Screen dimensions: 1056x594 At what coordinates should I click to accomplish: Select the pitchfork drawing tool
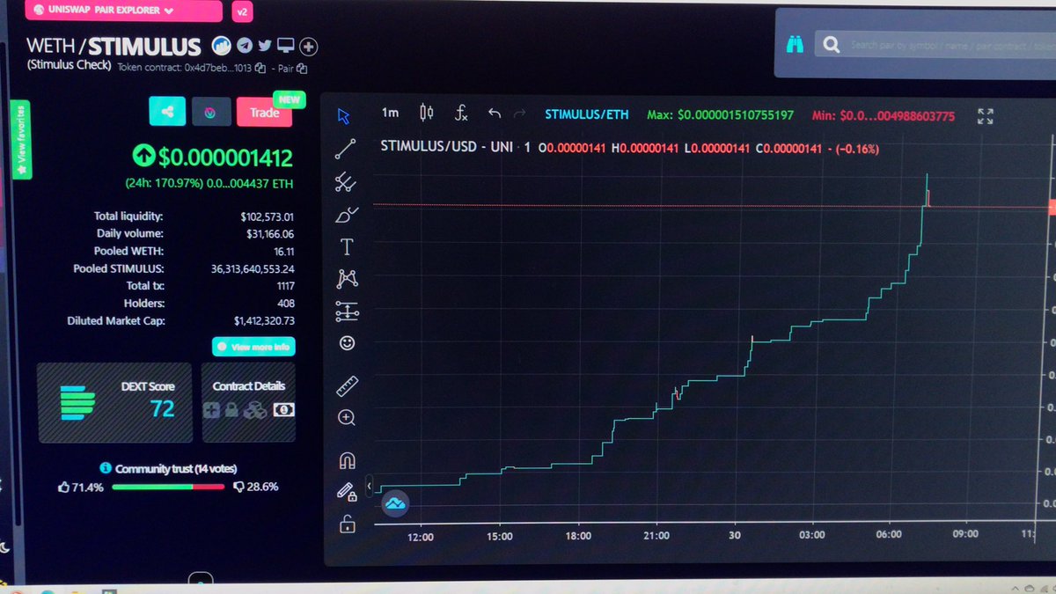(346, 182)
